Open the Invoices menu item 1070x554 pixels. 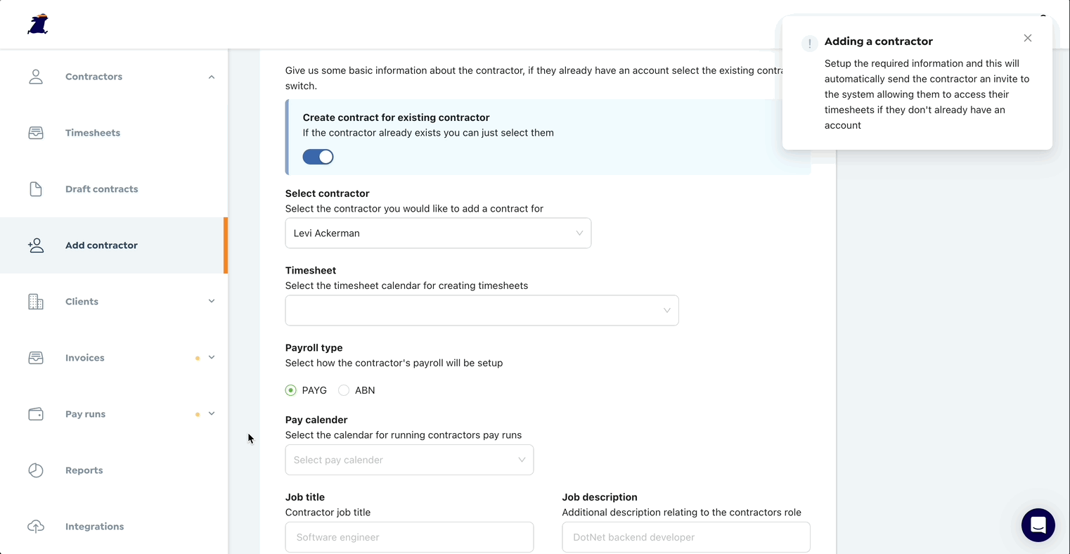[85, 358]
